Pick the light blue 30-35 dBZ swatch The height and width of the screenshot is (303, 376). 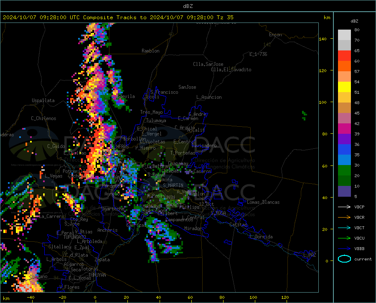(x=344, y=160)
